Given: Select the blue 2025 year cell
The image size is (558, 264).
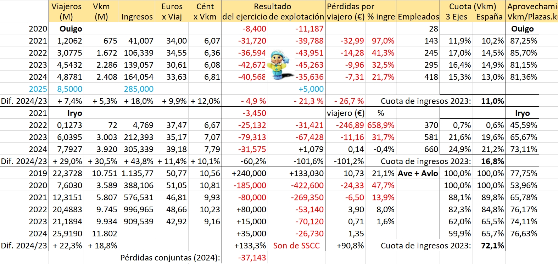Looking at the screenshot, I should point(38,89).
